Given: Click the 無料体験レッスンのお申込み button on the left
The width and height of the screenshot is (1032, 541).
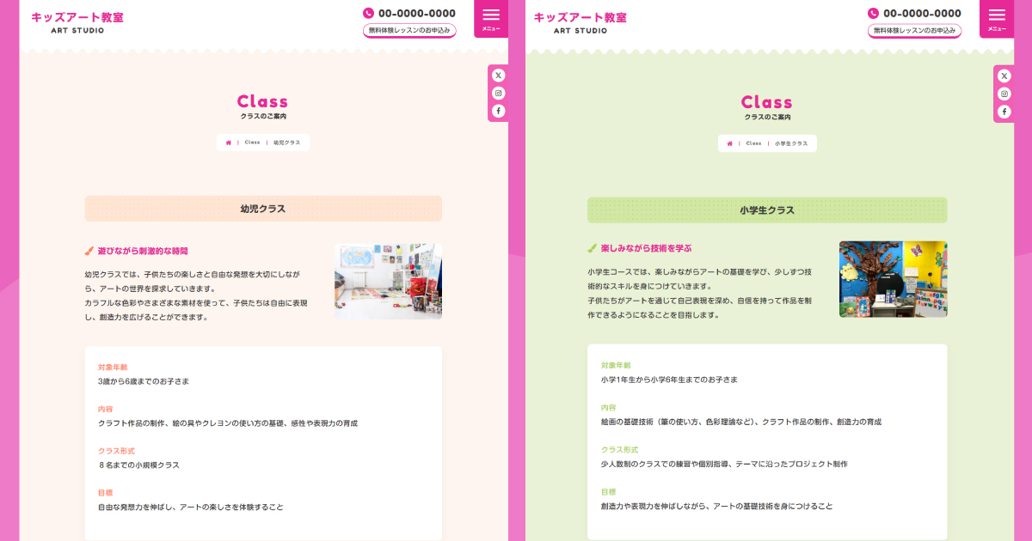Looking at the screenshot, I should click(x=410, y=29).
